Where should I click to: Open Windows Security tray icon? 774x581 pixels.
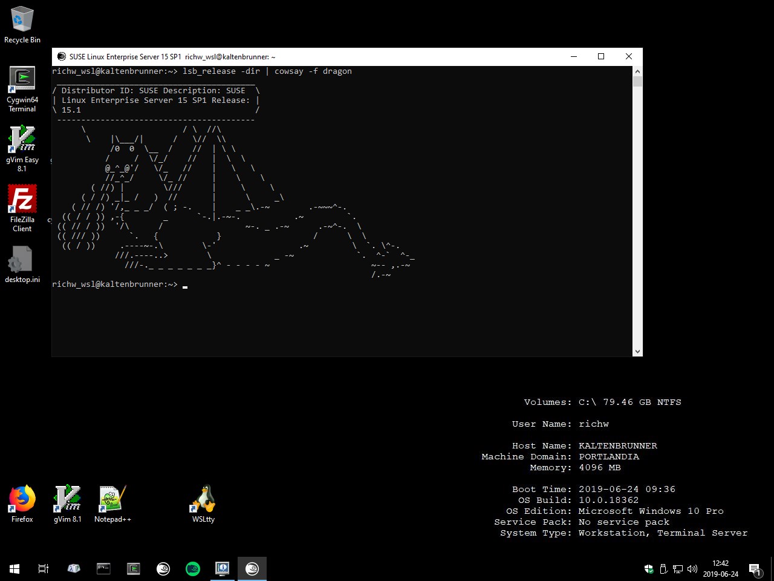[649, 569]
